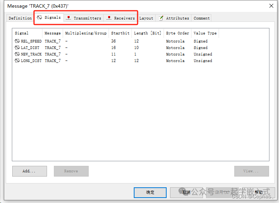Open the Layout tab
The height and width of the screenshot is (203, 279).
tap(146, 18)
